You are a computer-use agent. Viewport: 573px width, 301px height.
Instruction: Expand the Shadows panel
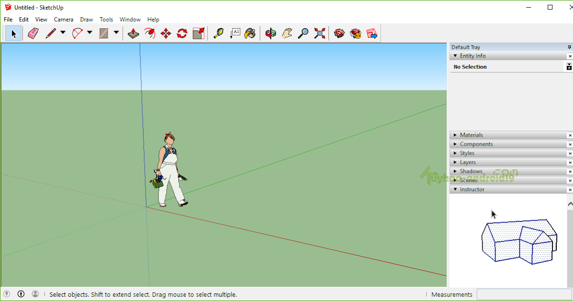455,172
